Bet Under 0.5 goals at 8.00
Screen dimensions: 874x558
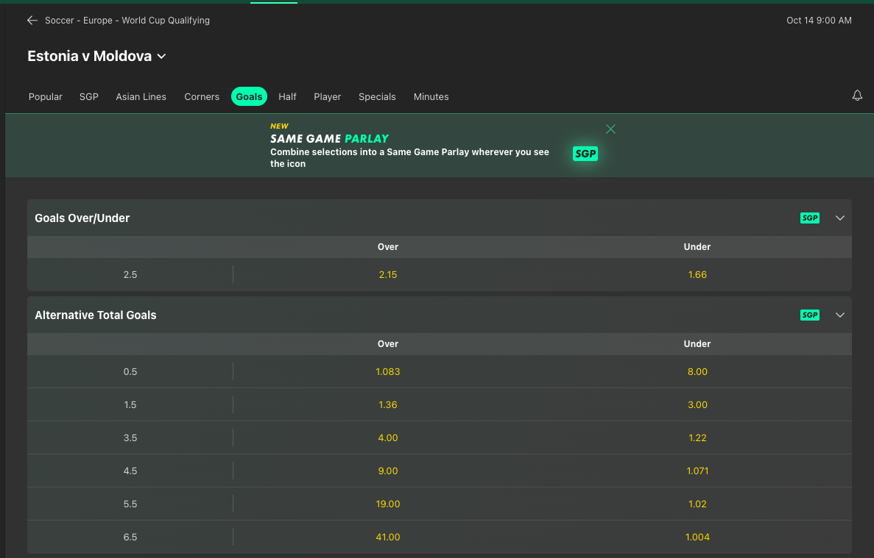[697, 372]
